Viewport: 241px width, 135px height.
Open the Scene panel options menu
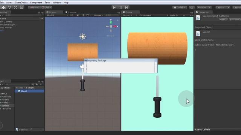tap(119, 13)
